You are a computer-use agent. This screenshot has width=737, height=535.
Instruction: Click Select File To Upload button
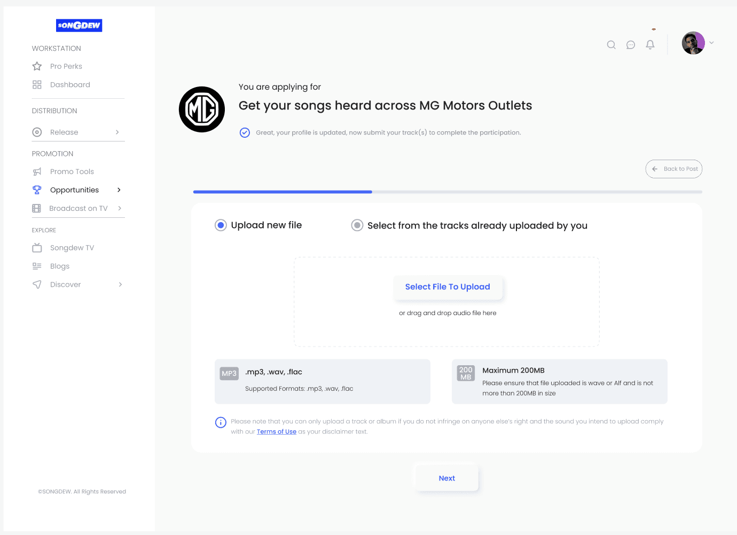tap(448, 287)
